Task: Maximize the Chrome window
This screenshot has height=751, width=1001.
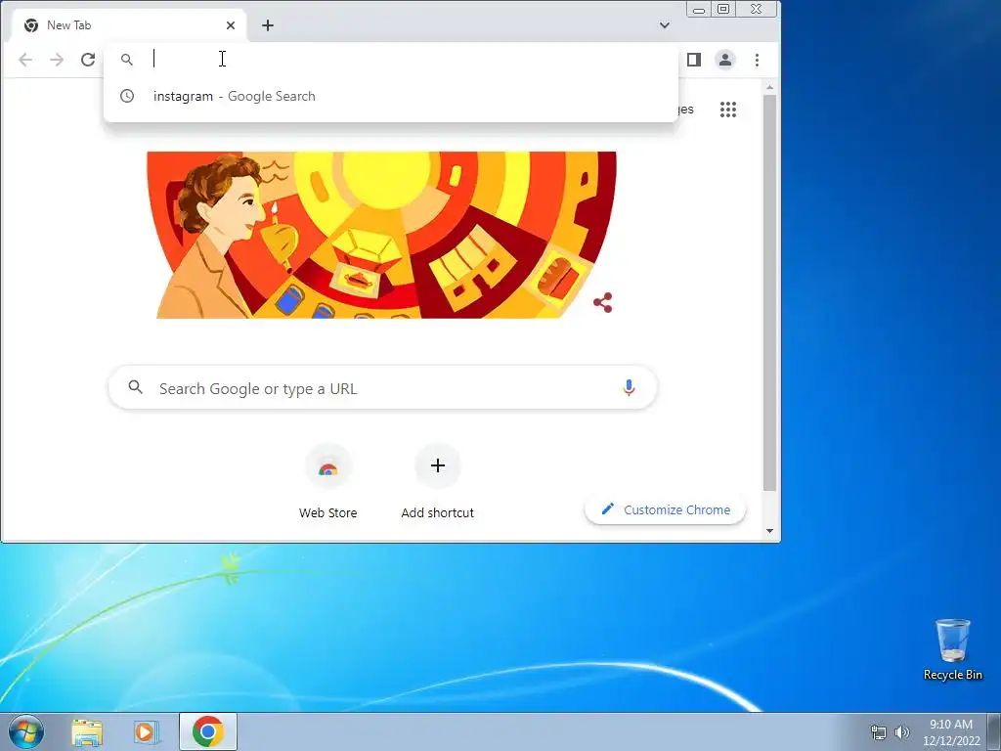Action: pos(723,9)
